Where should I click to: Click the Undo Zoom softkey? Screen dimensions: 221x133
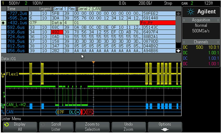click(x=129, y=127)
